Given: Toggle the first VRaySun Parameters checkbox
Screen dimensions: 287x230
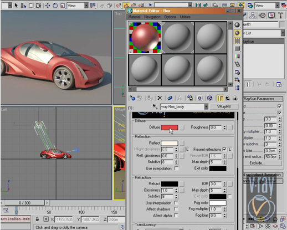Looking at the screenshot, I should click(x=279, y=106).
